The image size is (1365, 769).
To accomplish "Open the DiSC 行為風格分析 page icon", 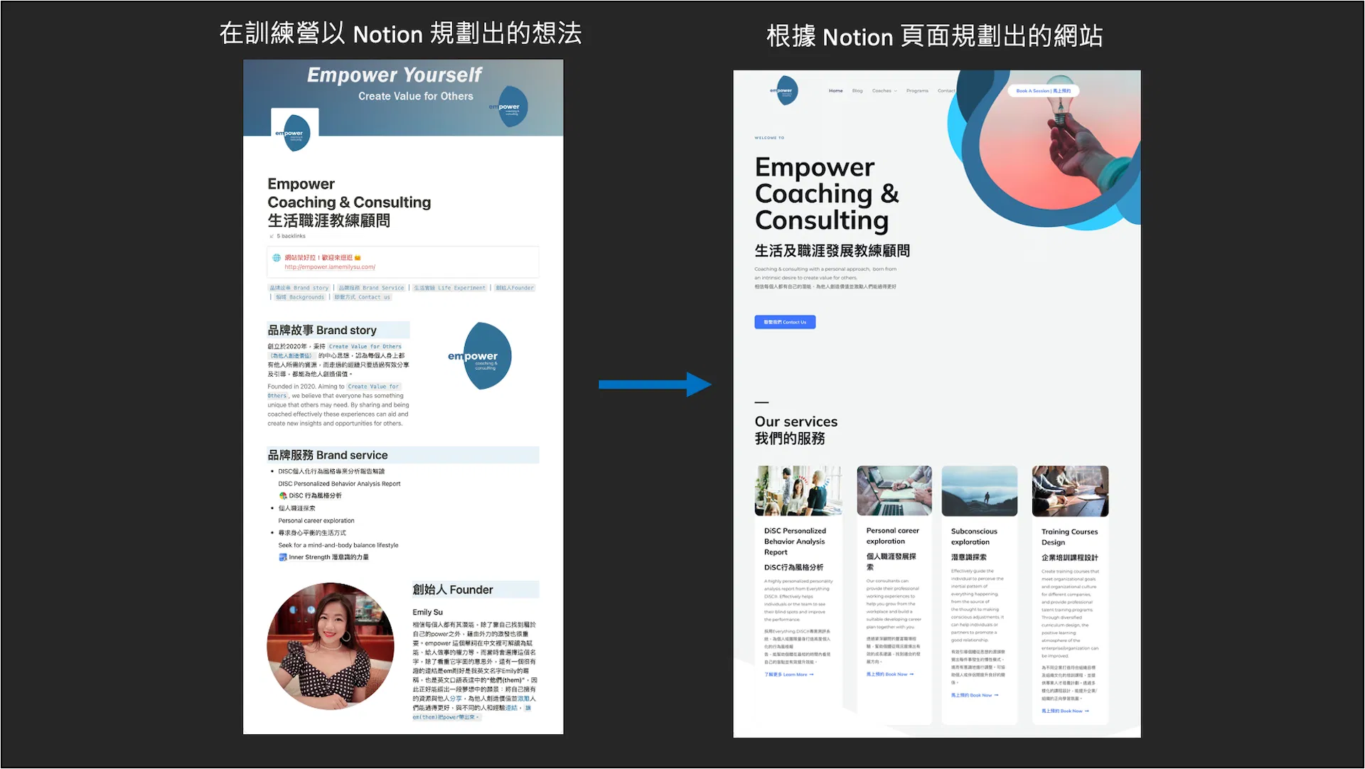I will [283, 496].
